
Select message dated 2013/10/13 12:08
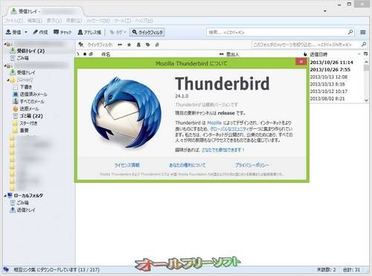328,77
